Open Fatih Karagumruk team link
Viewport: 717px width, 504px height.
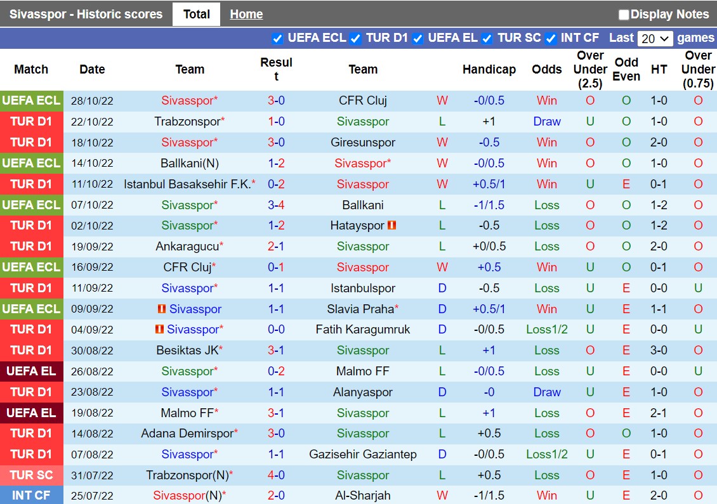362,329
